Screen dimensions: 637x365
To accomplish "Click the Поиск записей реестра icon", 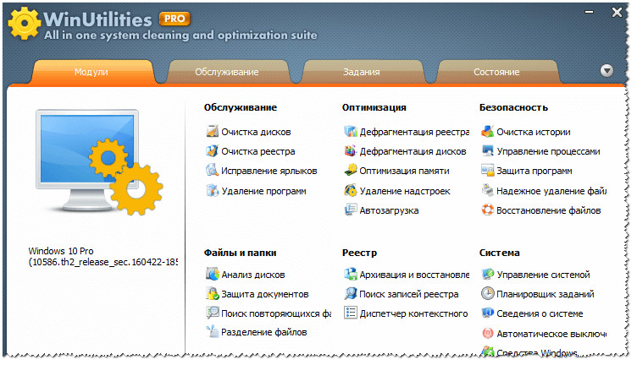I will (x=350, y=293).
